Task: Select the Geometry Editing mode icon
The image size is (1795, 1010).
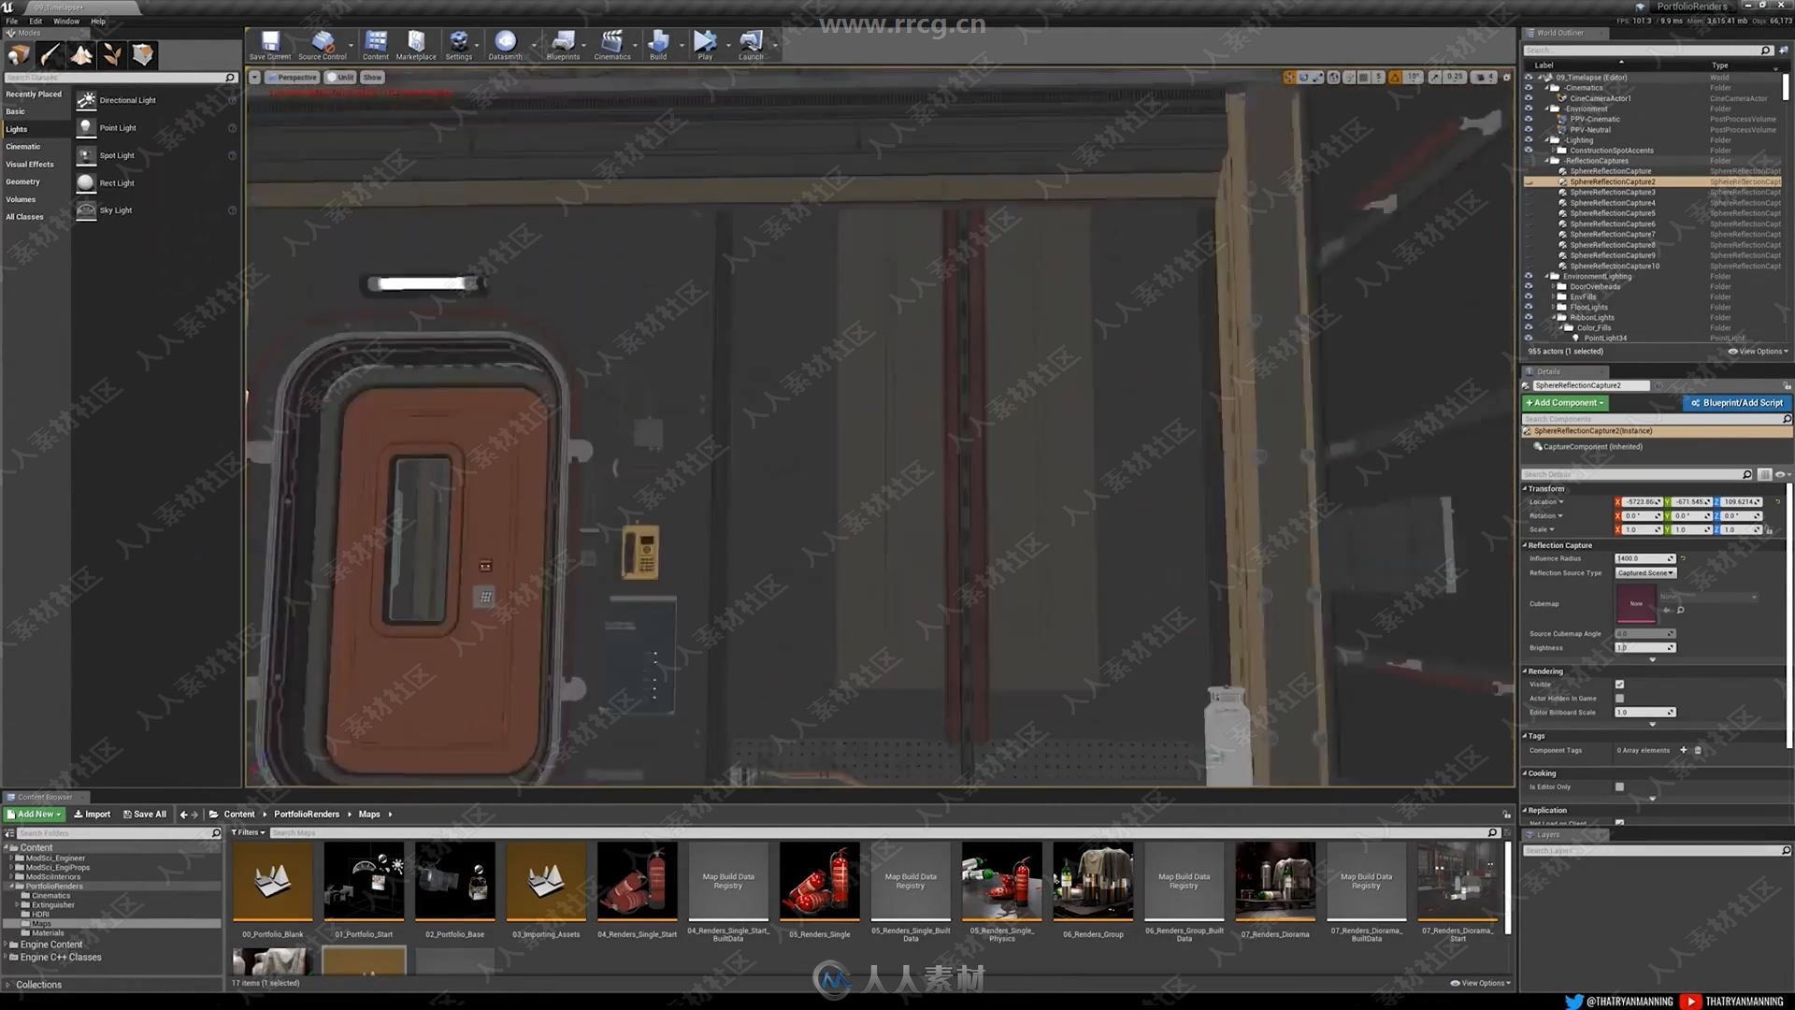Action: point(143,55)
